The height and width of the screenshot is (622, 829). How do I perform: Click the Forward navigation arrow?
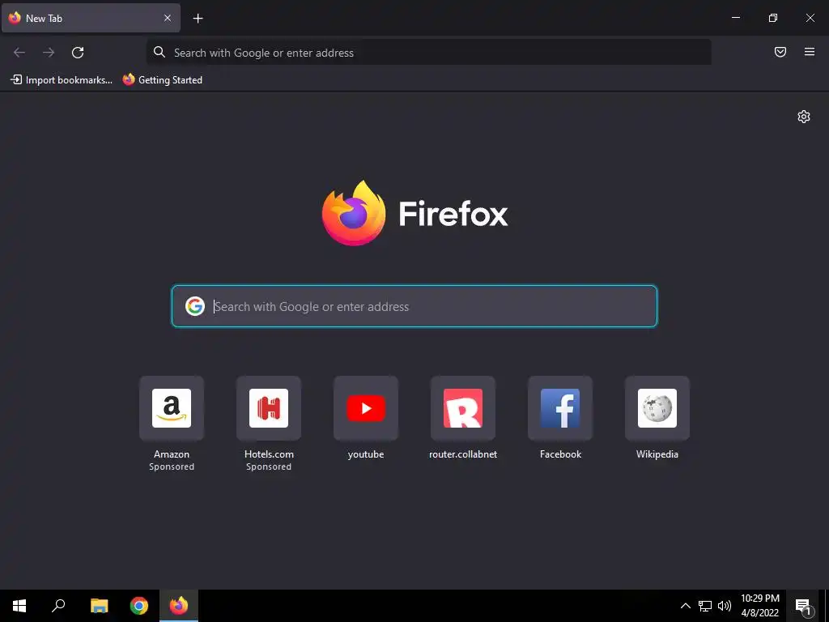point(49,53)
